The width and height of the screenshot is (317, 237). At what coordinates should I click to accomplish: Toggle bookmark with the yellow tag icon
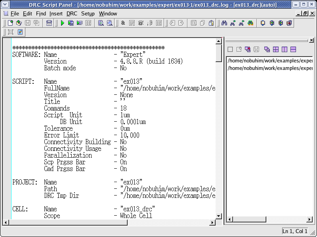(x=263, y=23)
